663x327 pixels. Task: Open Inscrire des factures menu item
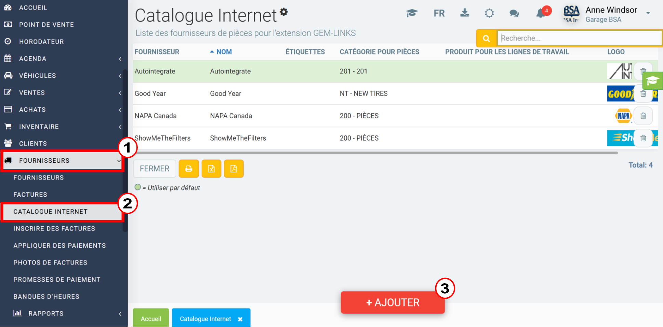(54, 229)
